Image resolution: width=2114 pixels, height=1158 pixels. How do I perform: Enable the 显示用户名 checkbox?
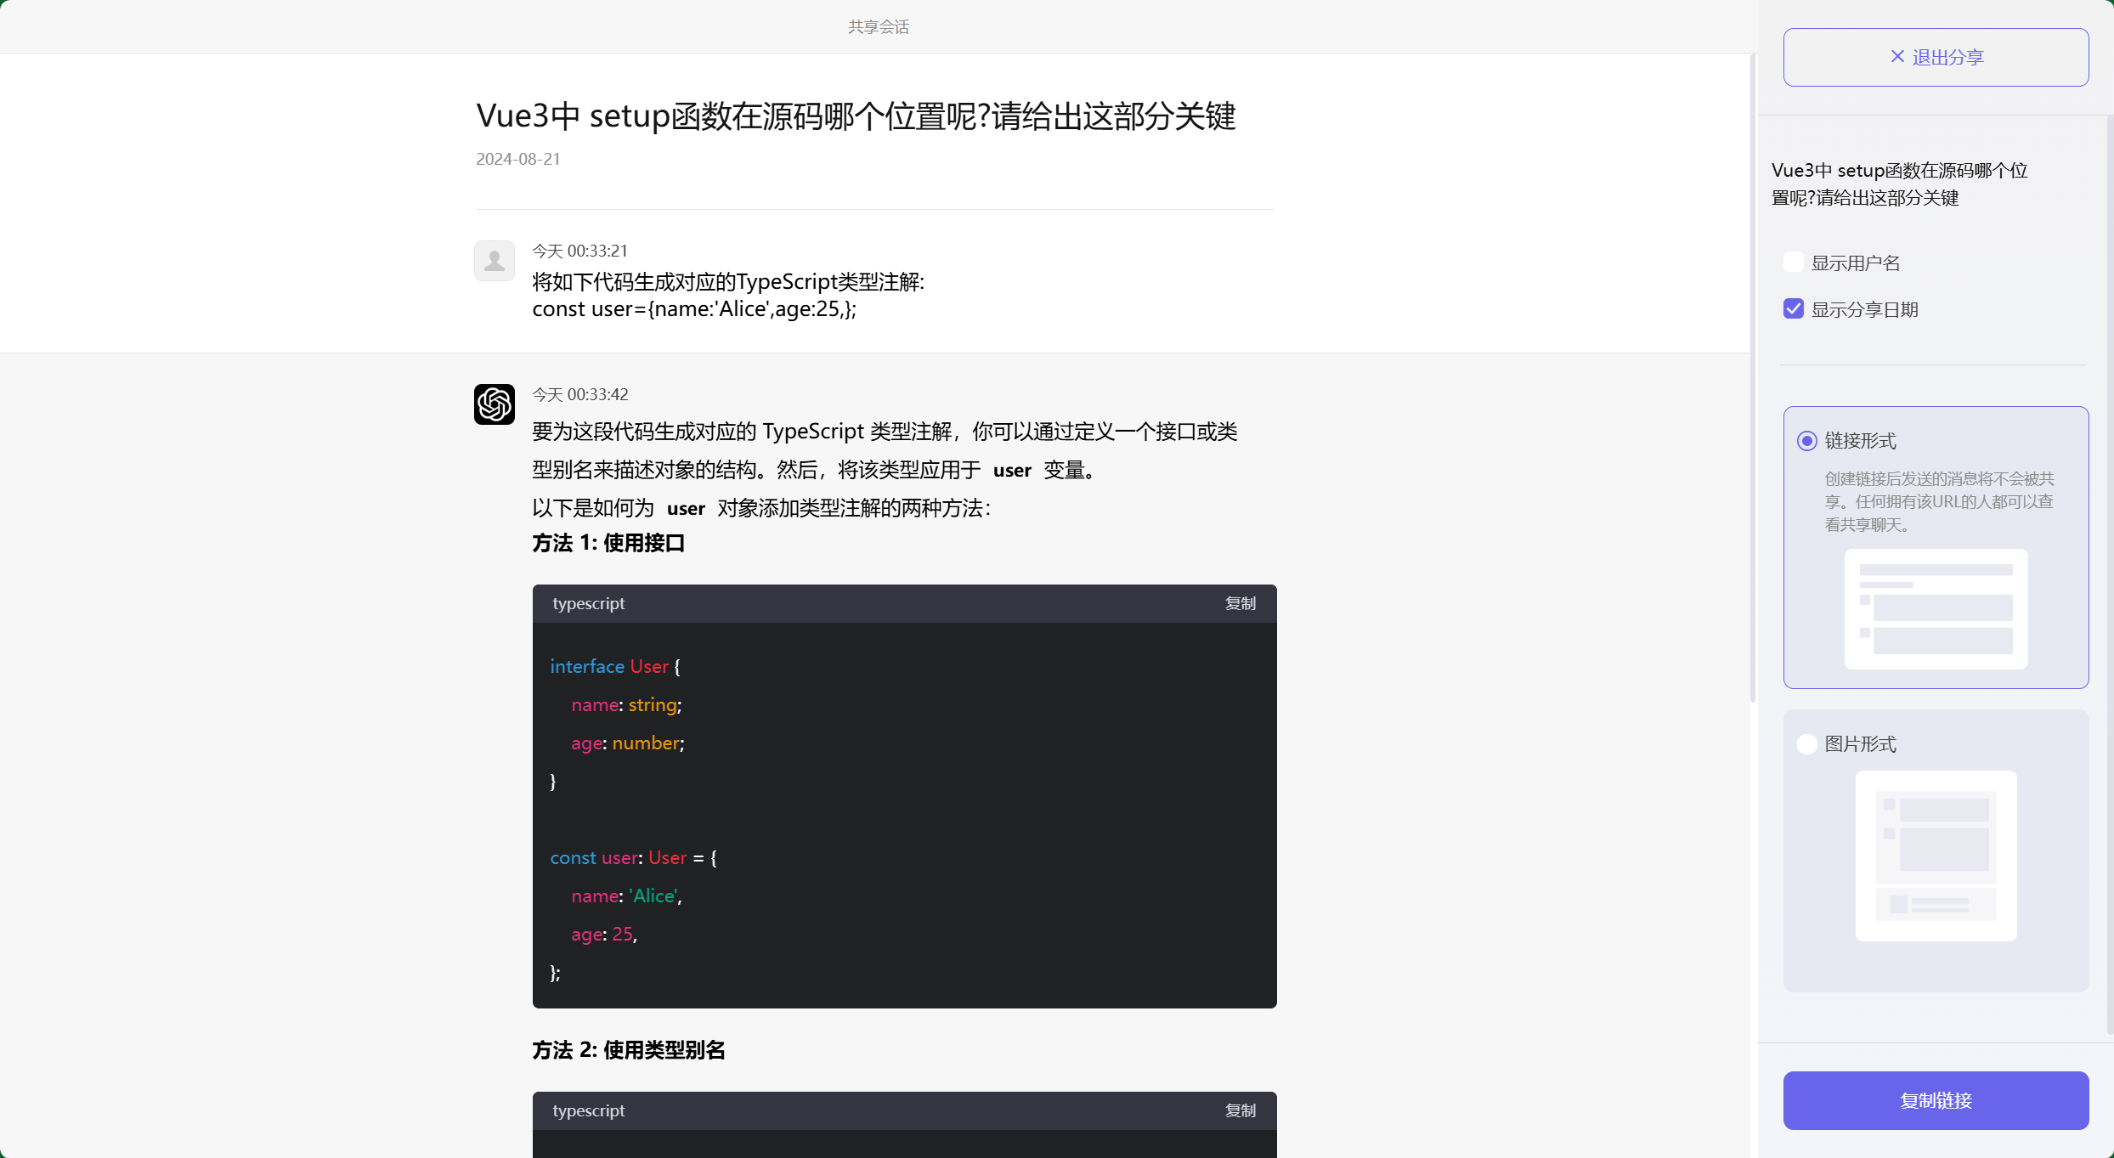(x=1793, y=262)
